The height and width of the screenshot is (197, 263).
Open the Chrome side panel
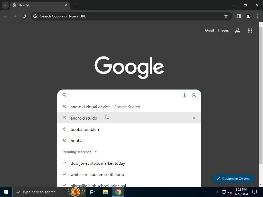[x=239, y=16]
